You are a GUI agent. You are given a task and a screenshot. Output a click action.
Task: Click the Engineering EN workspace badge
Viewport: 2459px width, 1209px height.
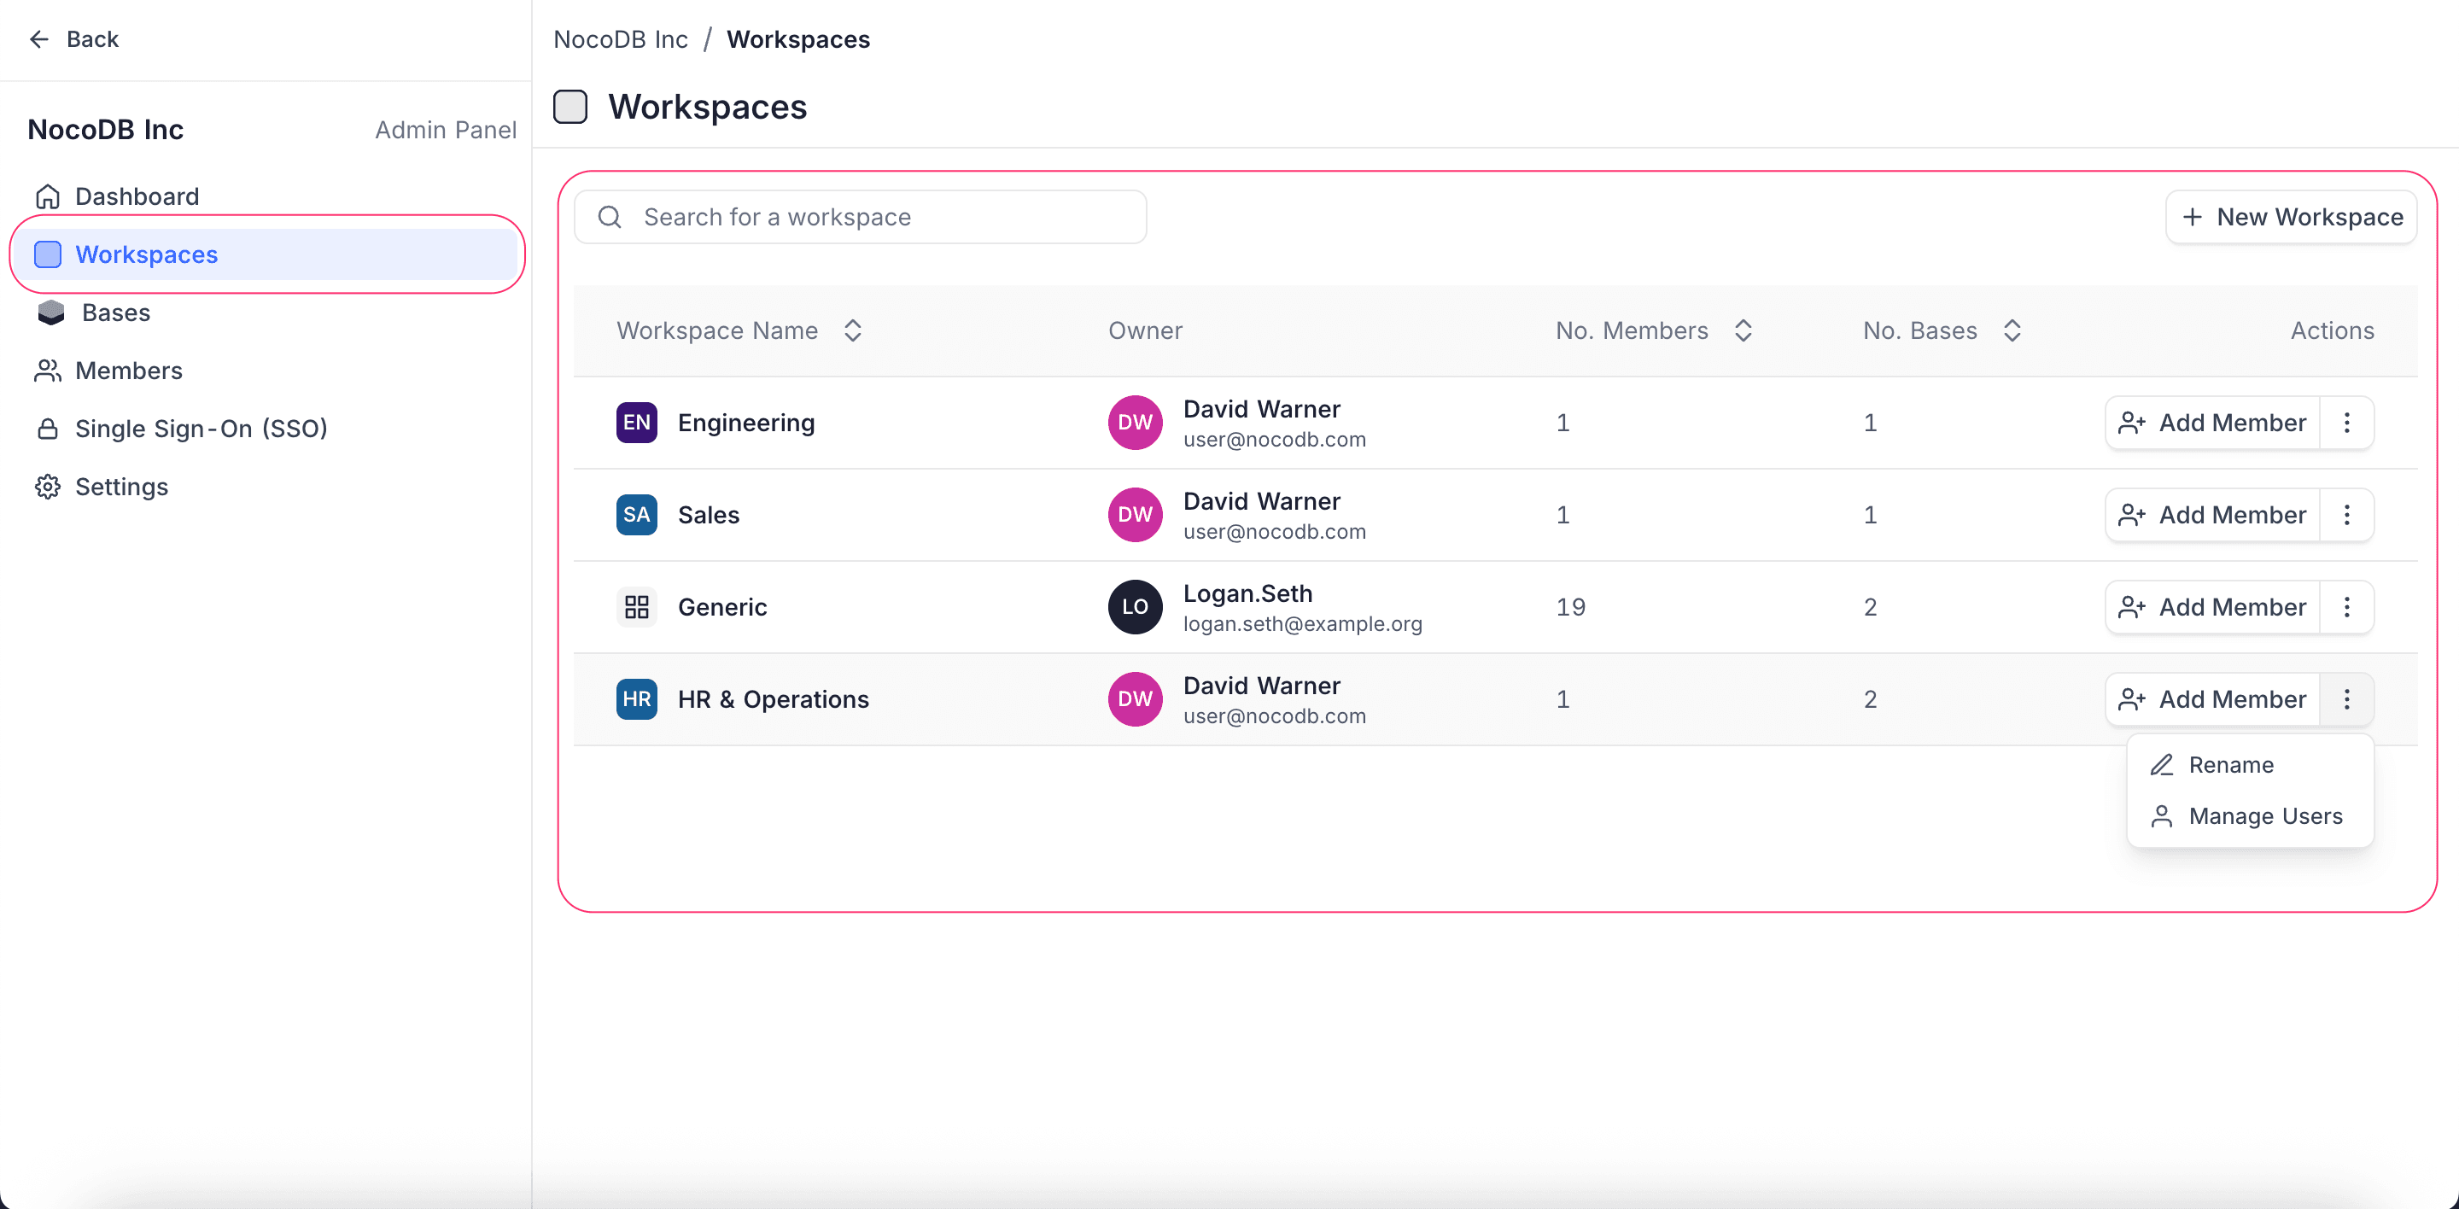tap(636, 423)
